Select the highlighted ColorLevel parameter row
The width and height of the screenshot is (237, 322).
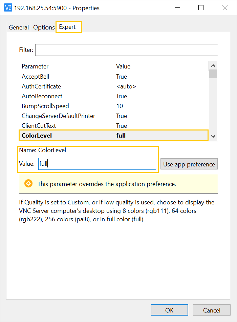(x=114, y=136)
